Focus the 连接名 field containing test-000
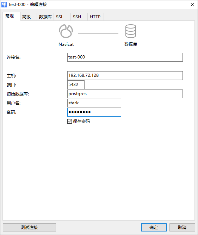 pos(125,57)
